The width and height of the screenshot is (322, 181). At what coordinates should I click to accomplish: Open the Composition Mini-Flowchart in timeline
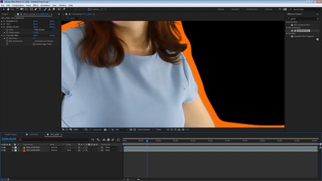coord(93,140)
